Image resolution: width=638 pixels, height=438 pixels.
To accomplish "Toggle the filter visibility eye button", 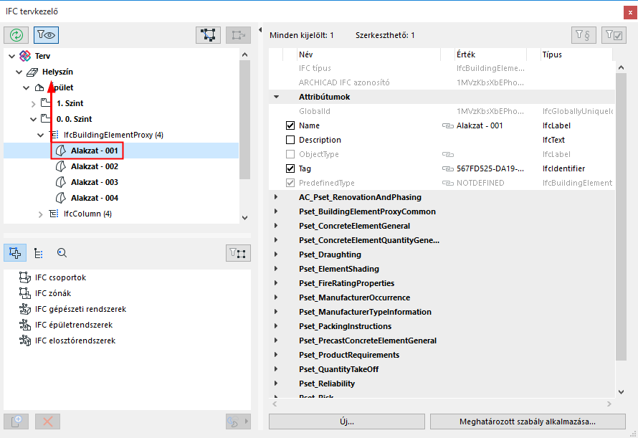I will click(x=47, y=34).
